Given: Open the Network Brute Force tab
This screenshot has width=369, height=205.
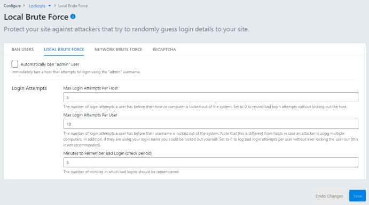Looking at the screenshot, I should [x=119, y=50].
